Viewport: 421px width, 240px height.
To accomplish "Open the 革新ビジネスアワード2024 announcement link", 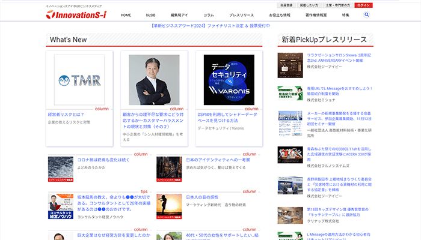I will [x=210, y=26].
